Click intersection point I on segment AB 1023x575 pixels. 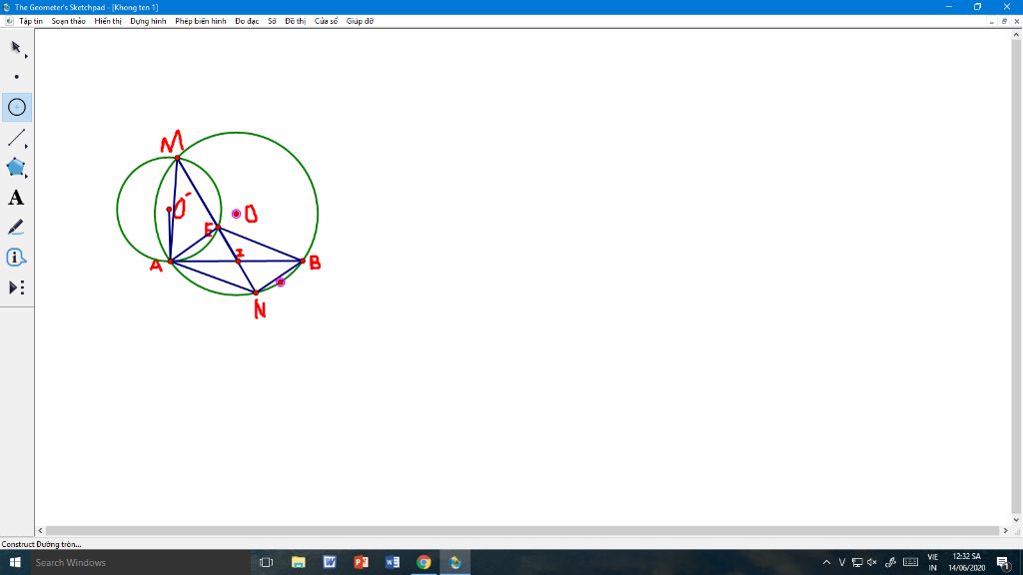[238, 262]
